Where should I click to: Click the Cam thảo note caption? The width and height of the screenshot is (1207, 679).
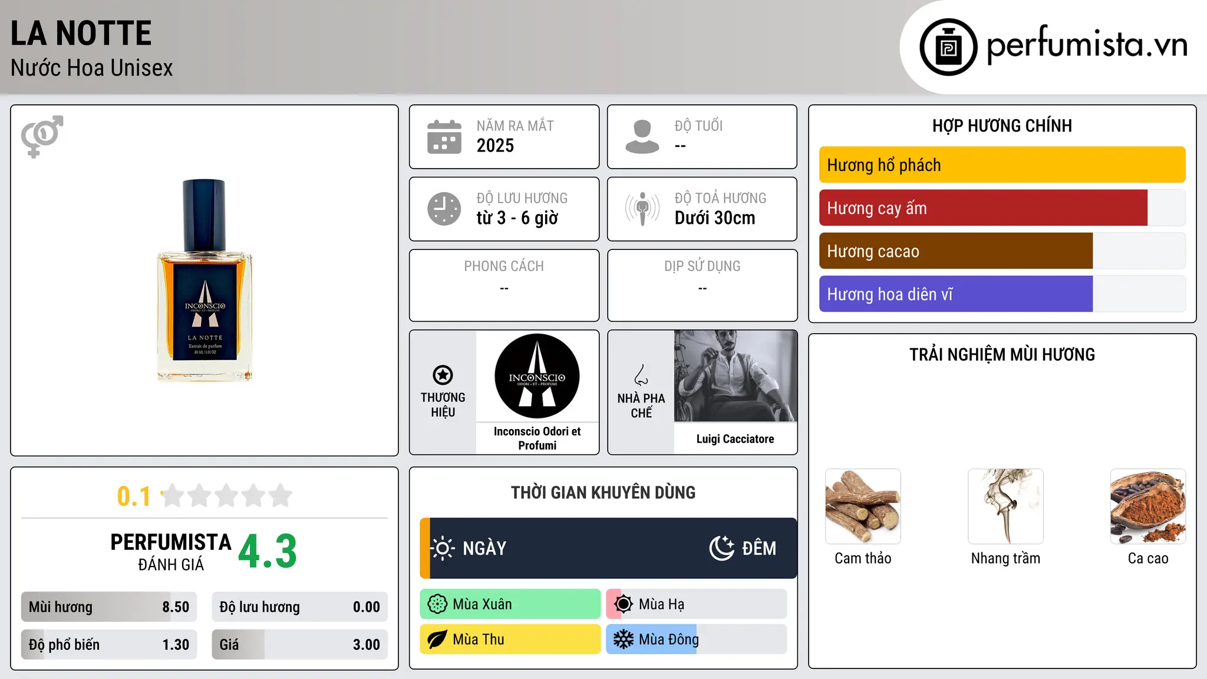click(x=863, y=558)
